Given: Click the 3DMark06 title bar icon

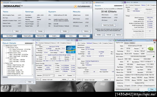Looking at the screenshot, I should point(2,3).
